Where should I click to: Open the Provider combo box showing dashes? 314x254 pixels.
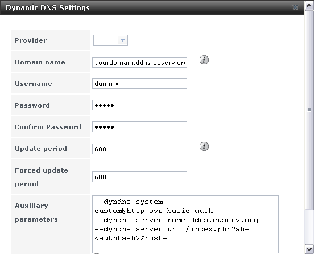point(110,40)
